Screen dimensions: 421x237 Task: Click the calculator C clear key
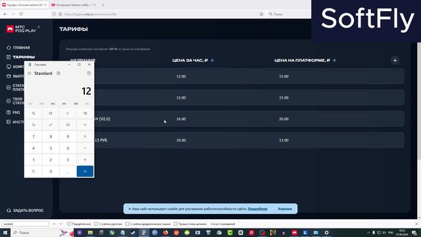68,113
